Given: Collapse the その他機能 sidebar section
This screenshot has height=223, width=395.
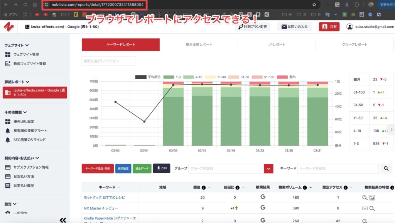Looking at the screenshot, I should (25, 112).
